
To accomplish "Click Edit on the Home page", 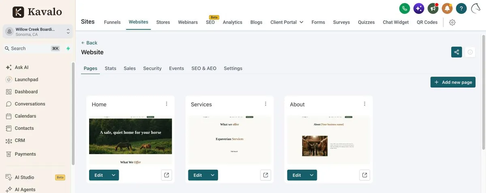I will tap(99, 175).
